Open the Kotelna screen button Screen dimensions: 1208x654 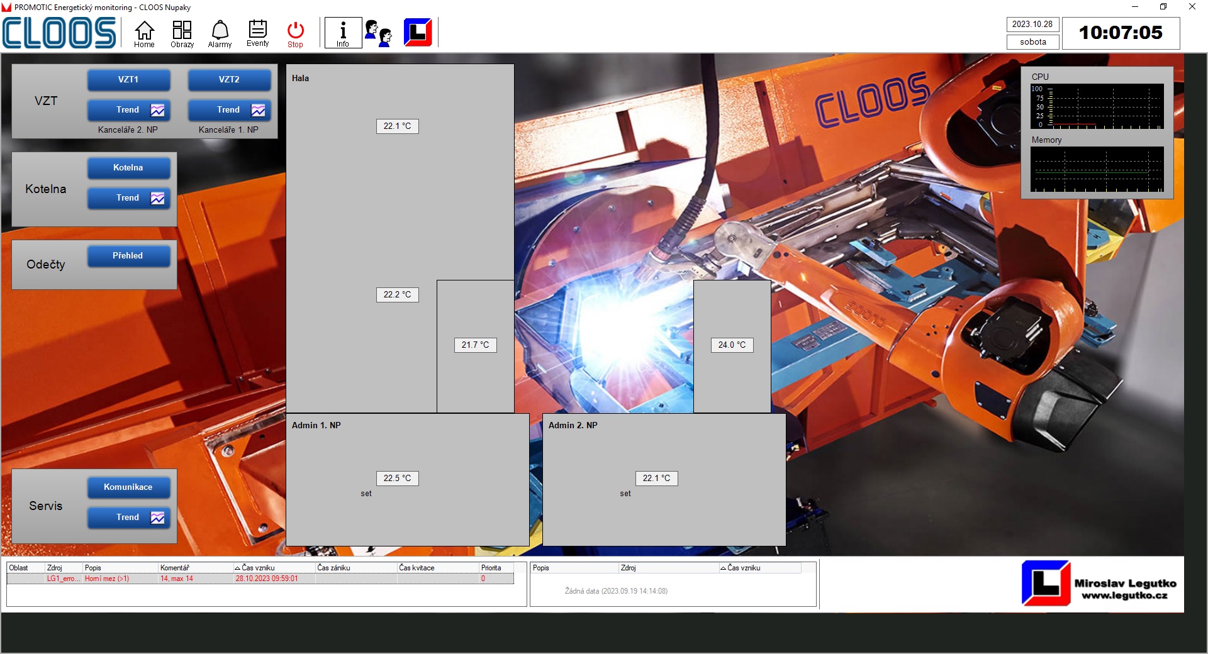[x=128, y=168]
